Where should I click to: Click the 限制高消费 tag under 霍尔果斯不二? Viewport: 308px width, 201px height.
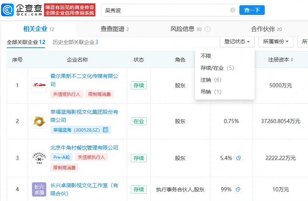tap(100, 94)
